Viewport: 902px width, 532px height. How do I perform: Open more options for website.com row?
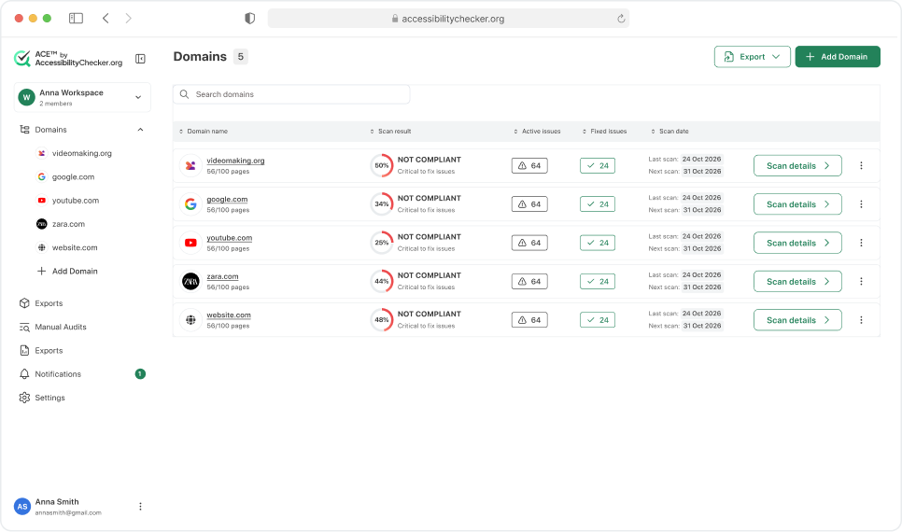[x=861, y=320]
